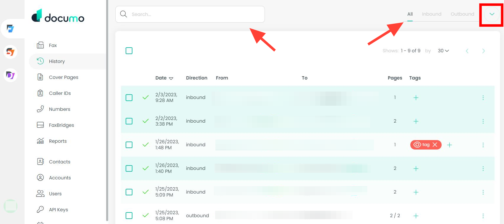Switch to the Outbound tab
The image size is (504, 224).
point(462,14)
